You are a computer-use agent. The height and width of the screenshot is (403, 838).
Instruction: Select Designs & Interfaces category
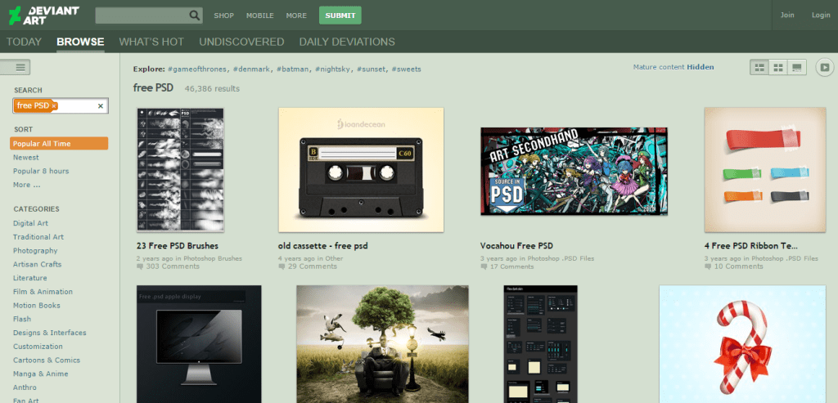pos(50,333)
